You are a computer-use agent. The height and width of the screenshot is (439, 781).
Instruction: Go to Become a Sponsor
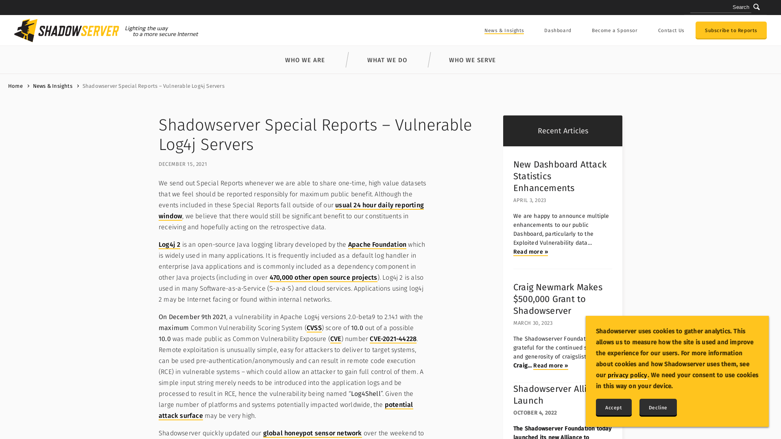614,30
